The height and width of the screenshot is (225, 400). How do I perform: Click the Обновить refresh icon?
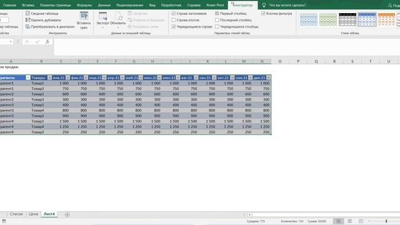[x=118, y=16]
